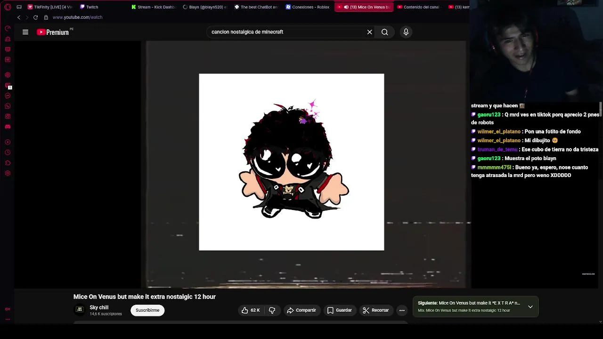This screenshot has height=339, width=603.
Task: Switch to the TikFinity LIVE tab
Action: (x=49, y=7)
